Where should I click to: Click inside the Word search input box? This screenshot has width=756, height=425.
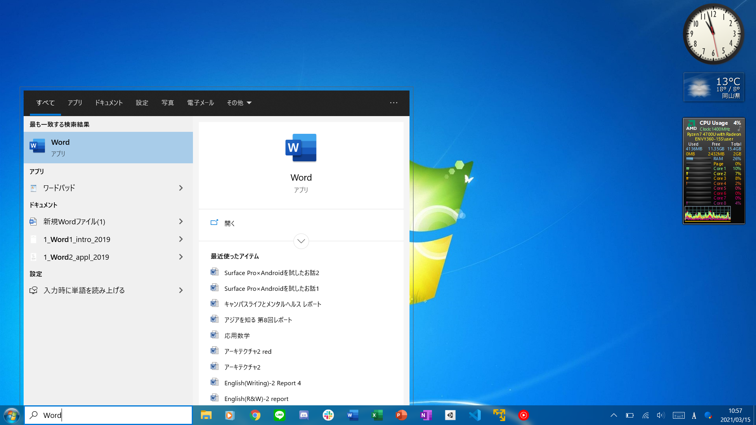tap(108, 415)
